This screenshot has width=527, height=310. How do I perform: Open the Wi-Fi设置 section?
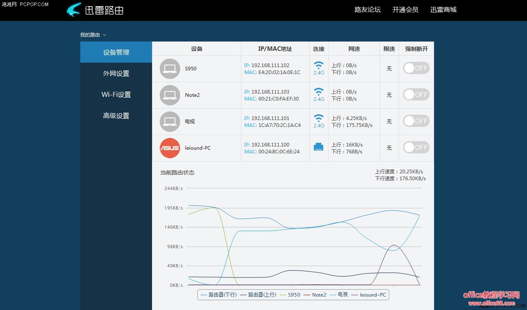pos(117,94)
